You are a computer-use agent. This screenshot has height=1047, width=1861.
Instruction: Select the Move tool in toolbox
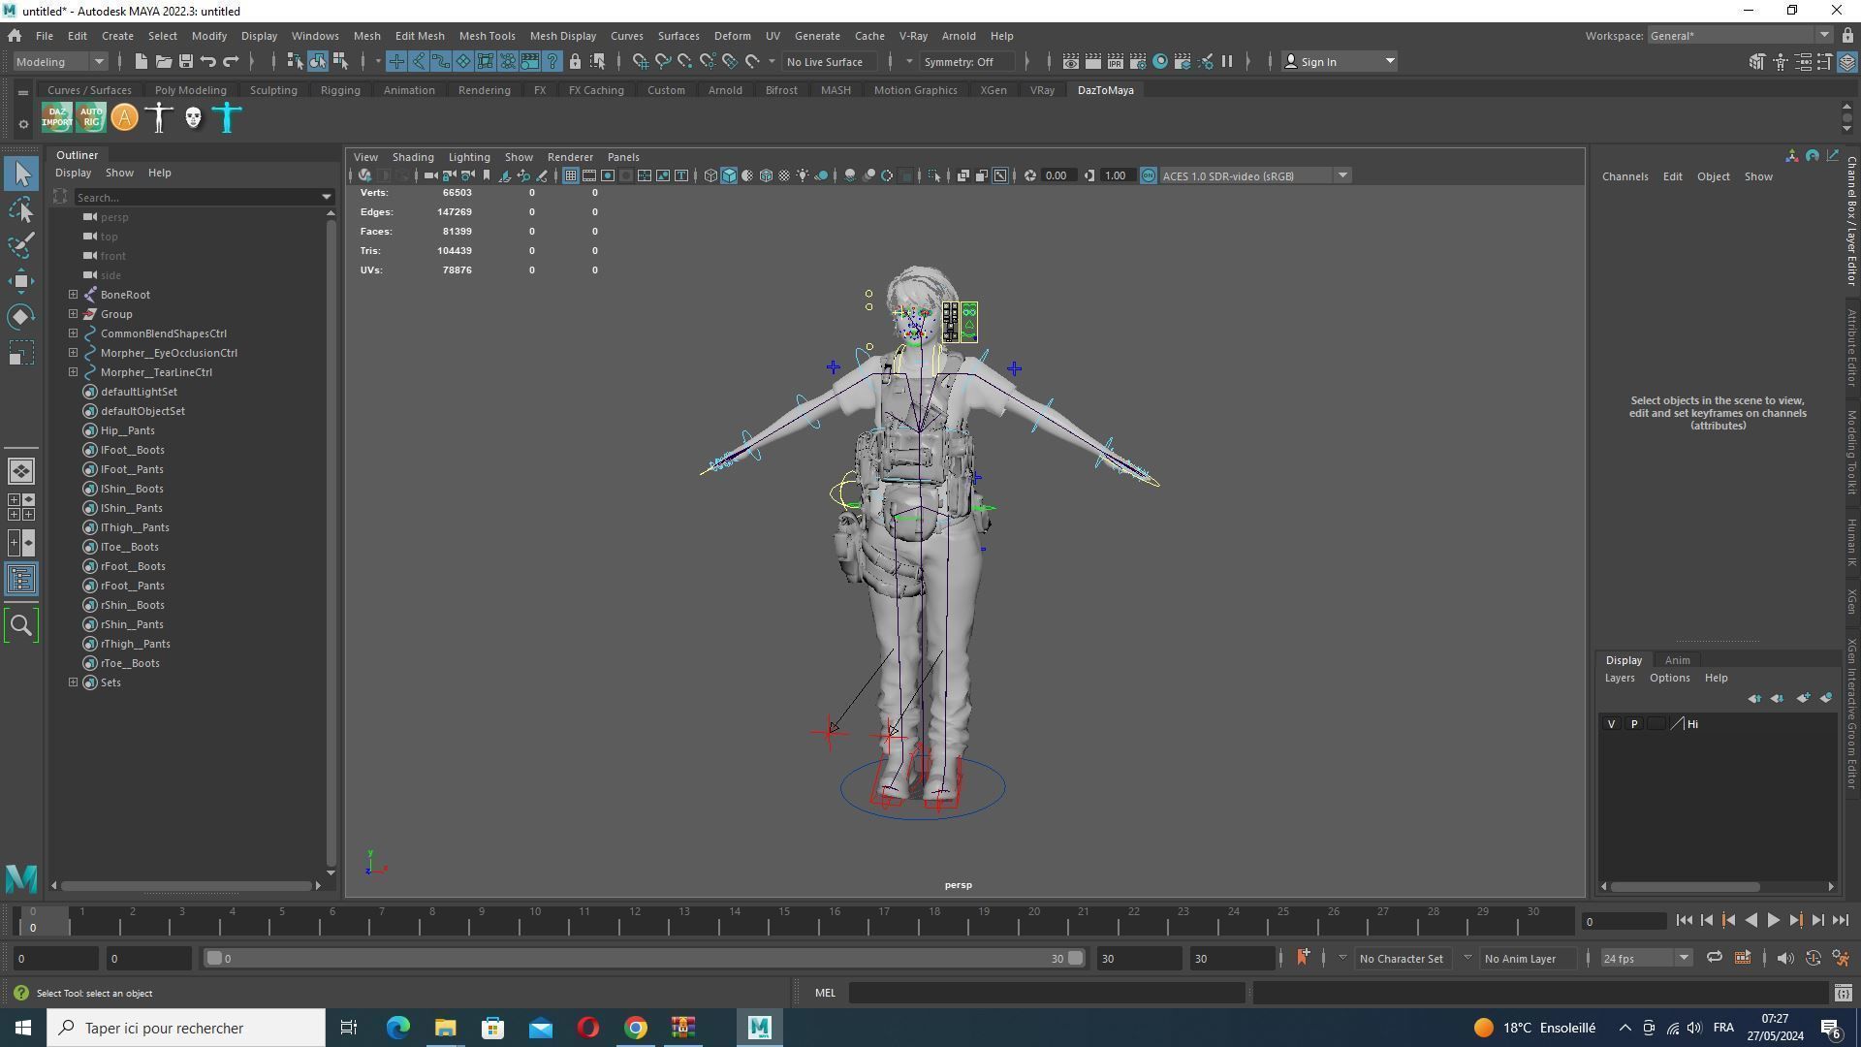click(x=21, y=281)
